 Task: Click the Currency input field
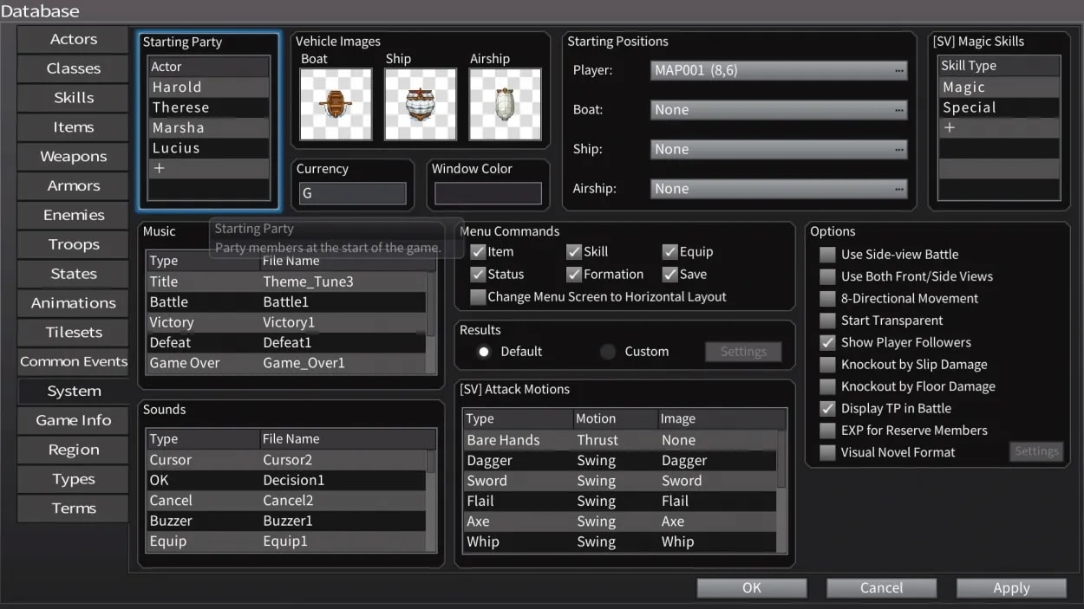click(351, 194)
